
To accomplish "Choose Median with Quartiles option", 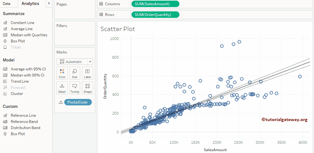I will click(29, 35).
